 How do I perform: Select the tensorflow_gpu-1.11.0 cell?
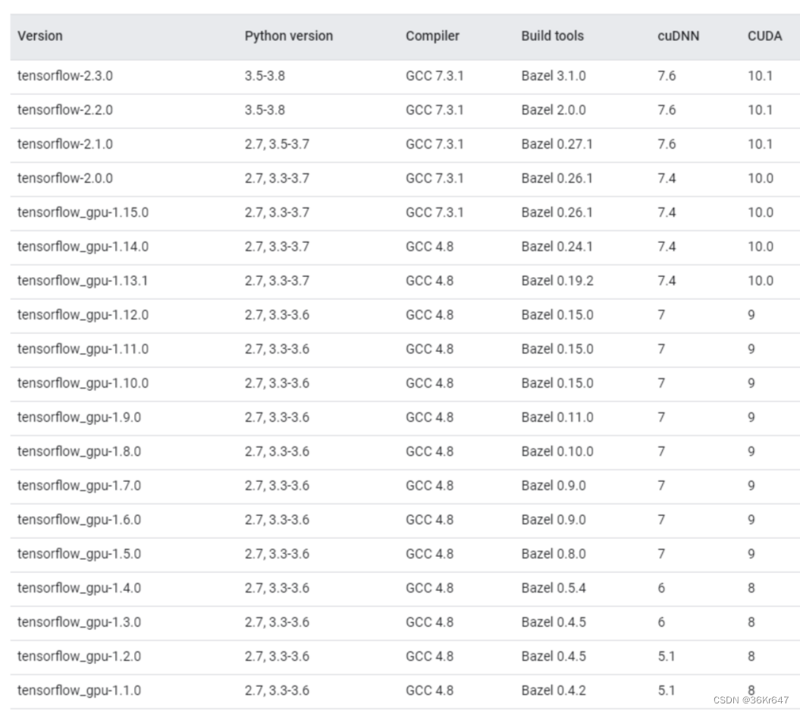click(83, 350)
